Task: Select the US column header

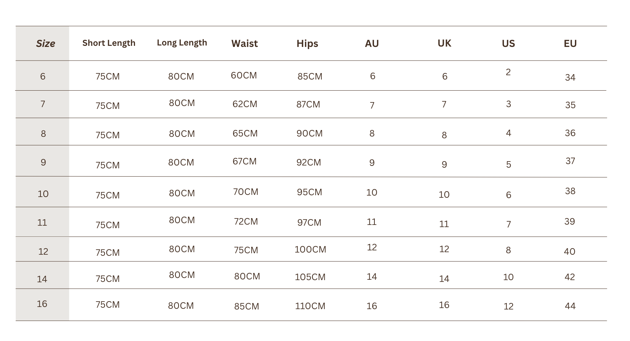Action: click(508, 44)
